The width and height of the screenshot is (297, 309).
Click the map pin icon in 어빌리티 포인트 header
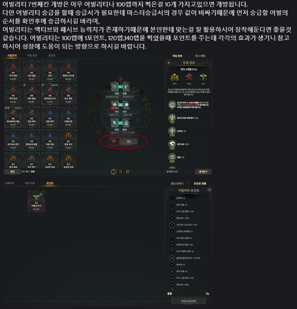210,190
